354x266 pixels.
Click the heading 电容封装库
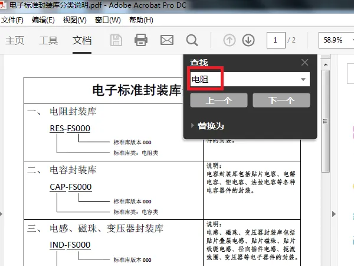pyautogui.click(x=73, y=170)
